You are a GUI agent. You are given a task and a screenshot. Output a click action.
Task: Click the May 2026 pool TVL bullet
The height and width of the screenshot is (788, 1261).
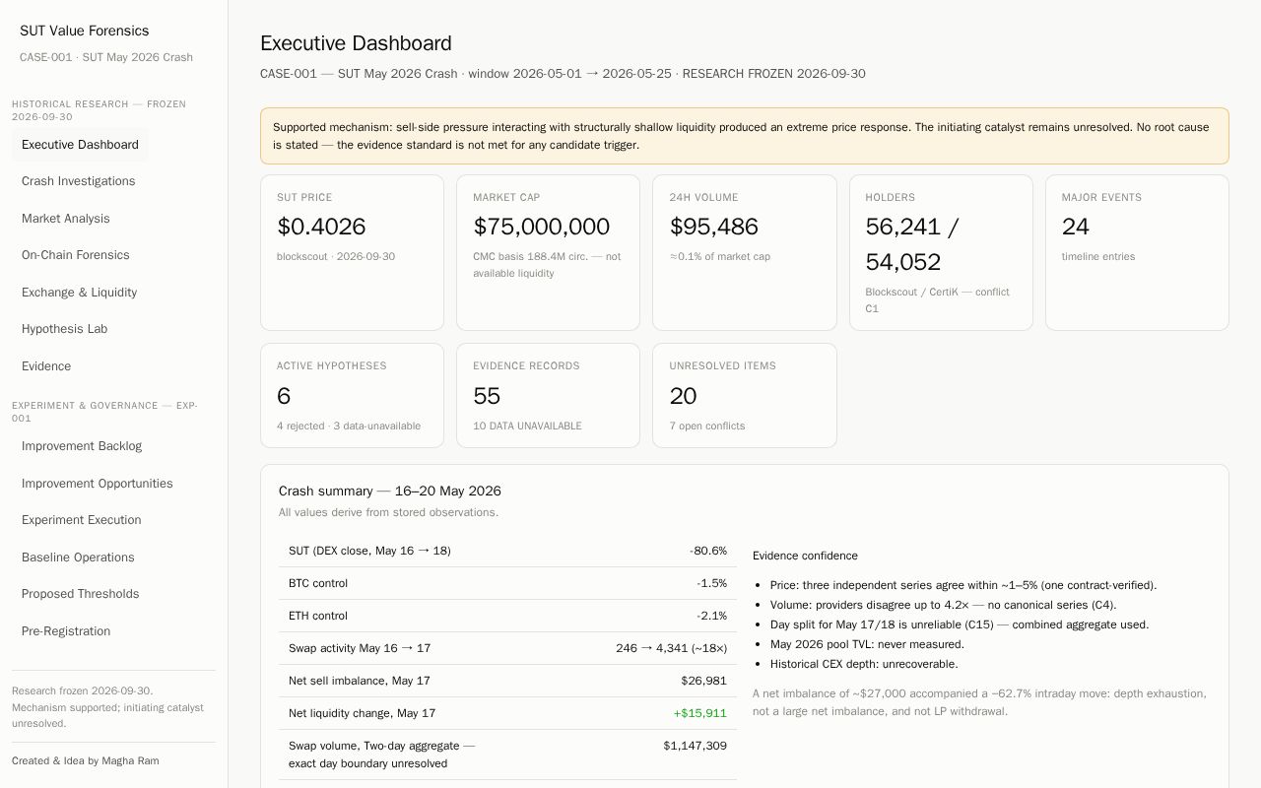(x=867, y=644)
